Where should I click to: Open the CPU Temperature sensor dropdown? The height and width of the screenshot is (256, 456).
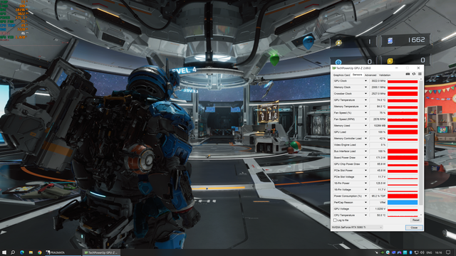[x=366, y=215]
